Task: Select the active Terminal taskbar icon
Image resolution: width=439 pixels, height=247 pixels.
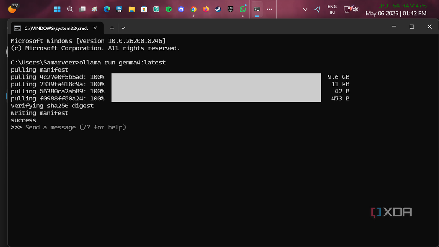Action: pos(257,9)
